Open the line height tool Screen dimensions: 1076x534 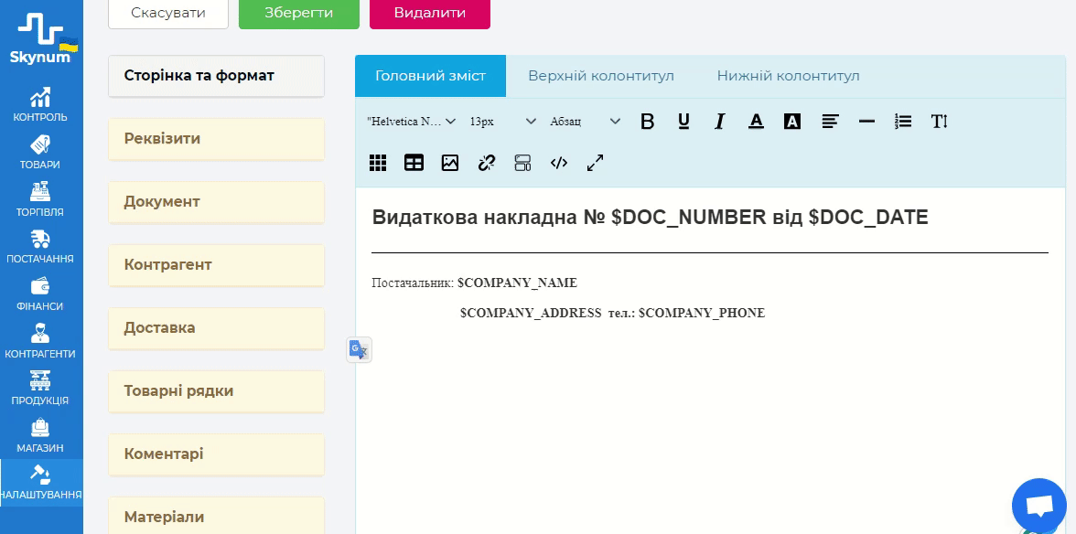(x=940, y=122)
